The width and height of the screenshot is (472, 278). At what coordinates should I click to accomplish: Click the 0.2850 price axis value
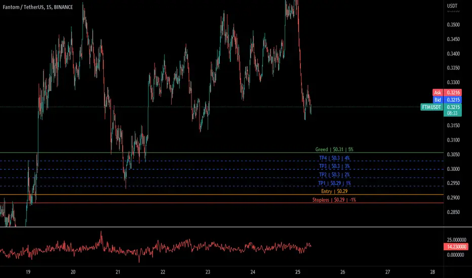453,212
